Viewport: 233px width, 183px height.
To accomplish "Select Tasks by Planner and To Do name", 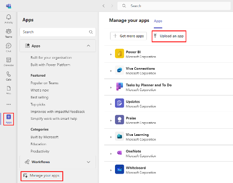I will coord(149,85).
